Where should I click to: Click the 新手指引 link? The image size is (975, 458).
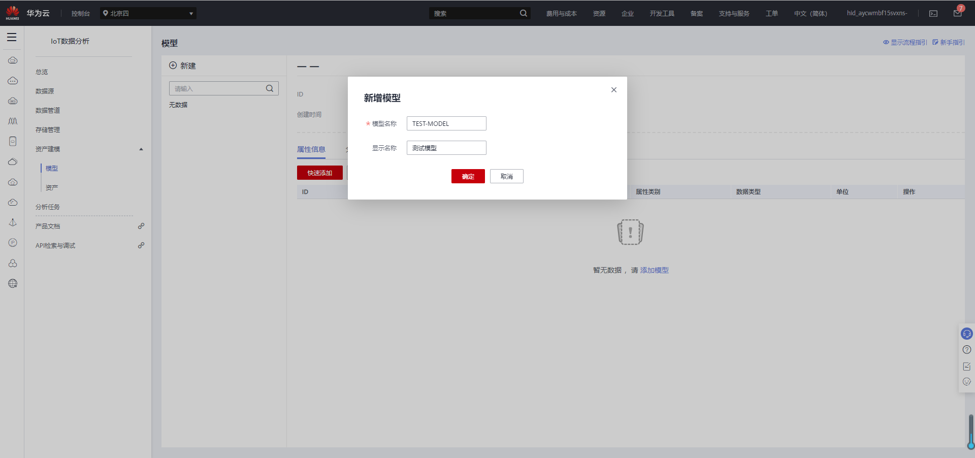(x=949, y=43)
